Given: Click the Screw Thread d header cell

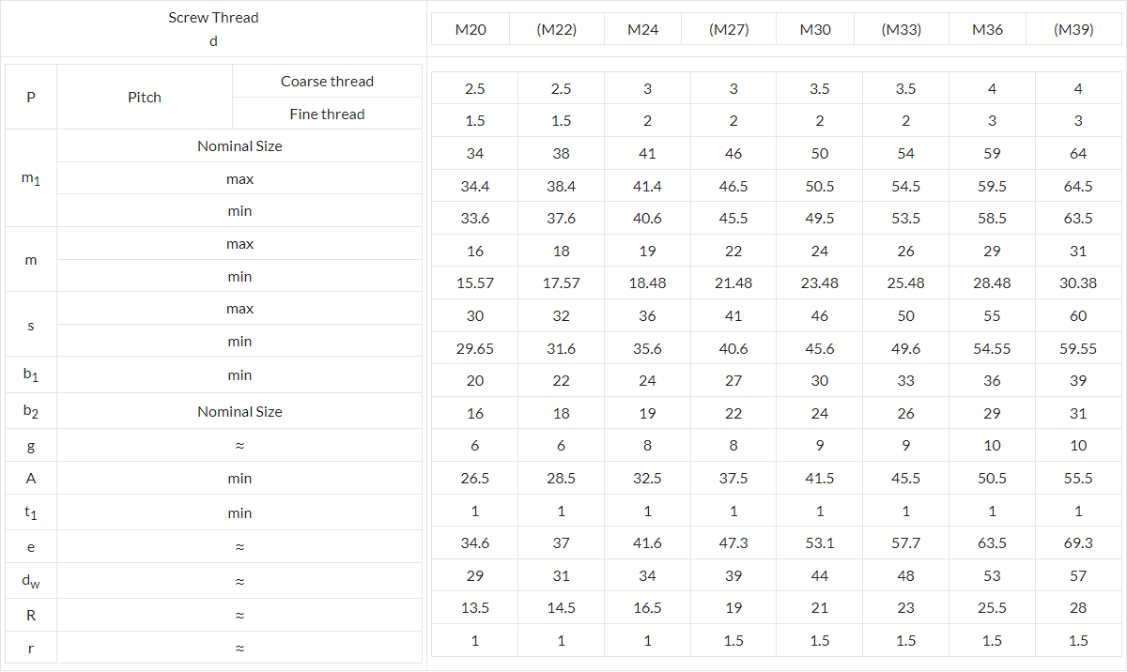Looking at the screenshot, I should [213, 29].
